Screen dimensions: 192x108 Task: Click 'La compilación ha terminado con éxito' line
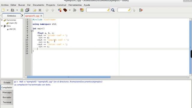click(32, 85)
